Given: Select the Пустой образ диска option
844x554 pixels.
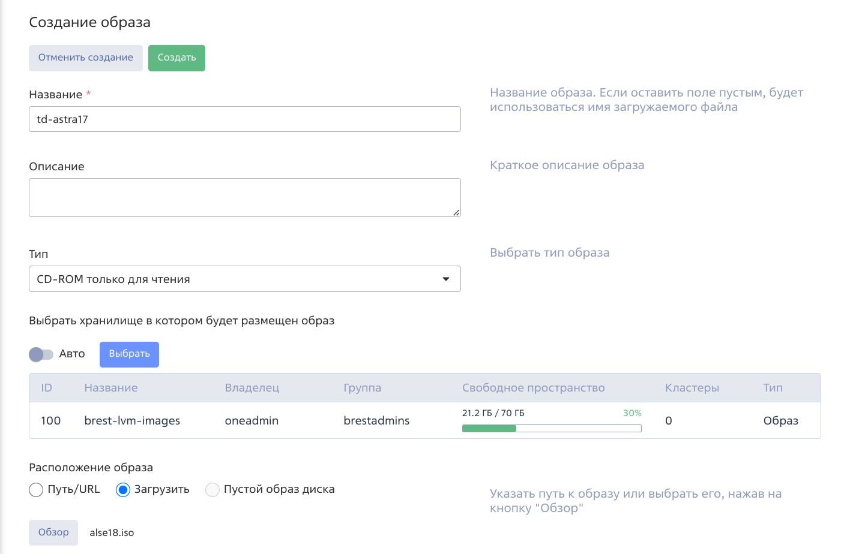Looking at the screenshot, I should [213, 490].
